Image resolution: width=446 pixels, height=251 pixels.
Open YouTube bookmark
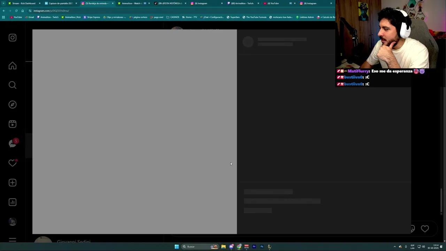point(16,17)
